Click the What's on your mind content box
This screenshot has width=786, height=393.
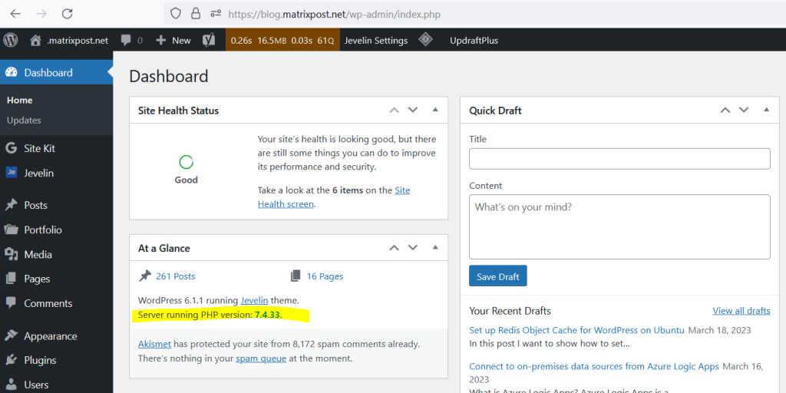pos(619,226)
